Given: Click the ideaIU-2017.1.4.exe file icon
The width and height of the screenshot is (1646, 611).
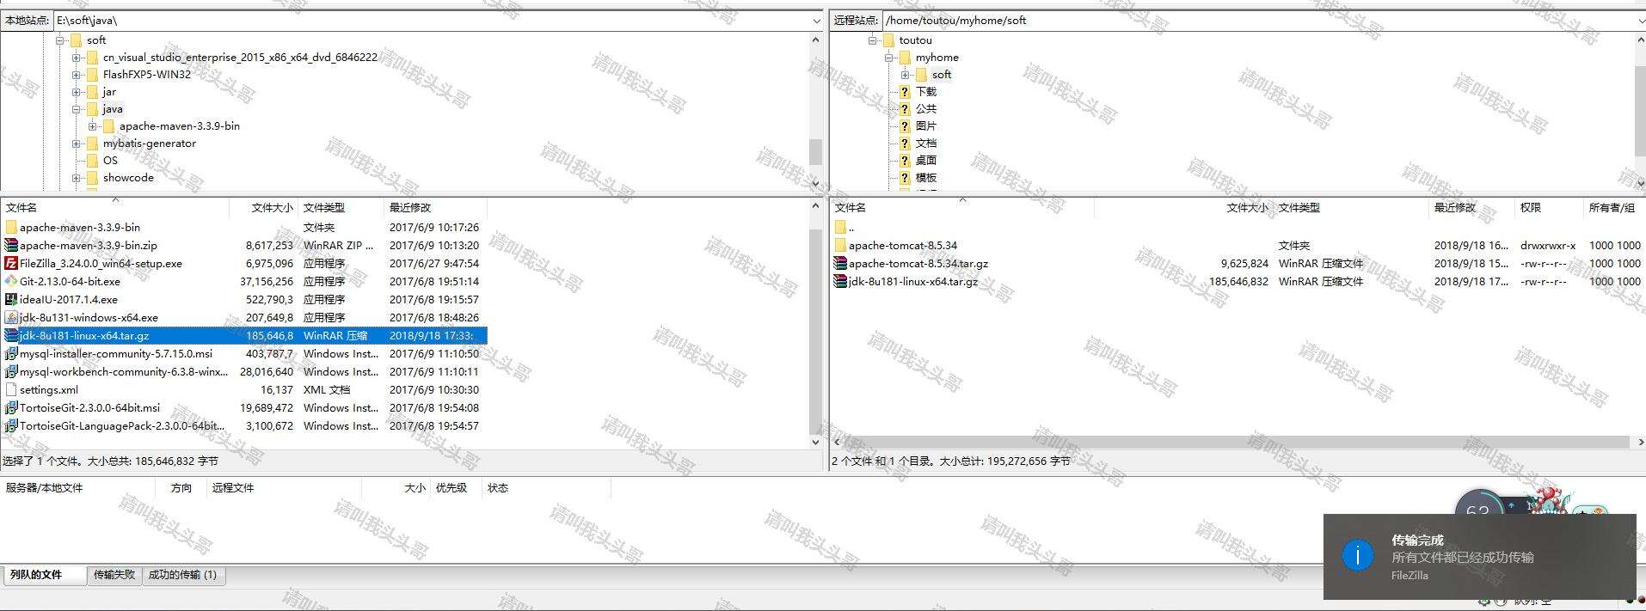Looking at the screenshot, I should pyautogui.click(x=11, y=300).
